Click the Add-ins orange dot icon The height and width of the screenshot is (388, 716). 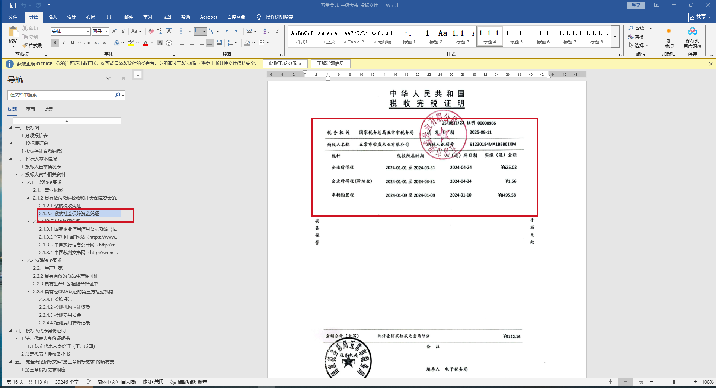(669, 31)
